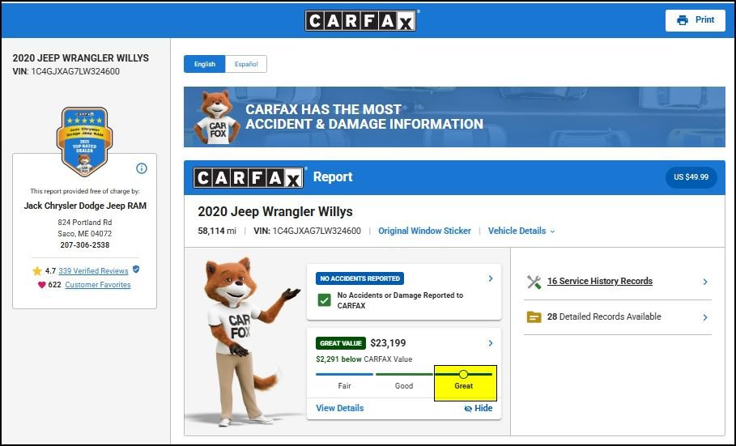This screenshot has width=736, height=446.
Task: Click the printer icon in the Print button
Action: pos(682,20)
